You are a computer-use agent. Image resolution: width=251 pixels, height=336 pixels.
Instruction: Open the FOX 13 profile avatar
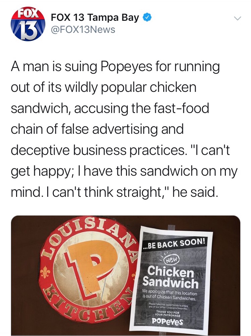pyautogui.click(x=28, y=25)
